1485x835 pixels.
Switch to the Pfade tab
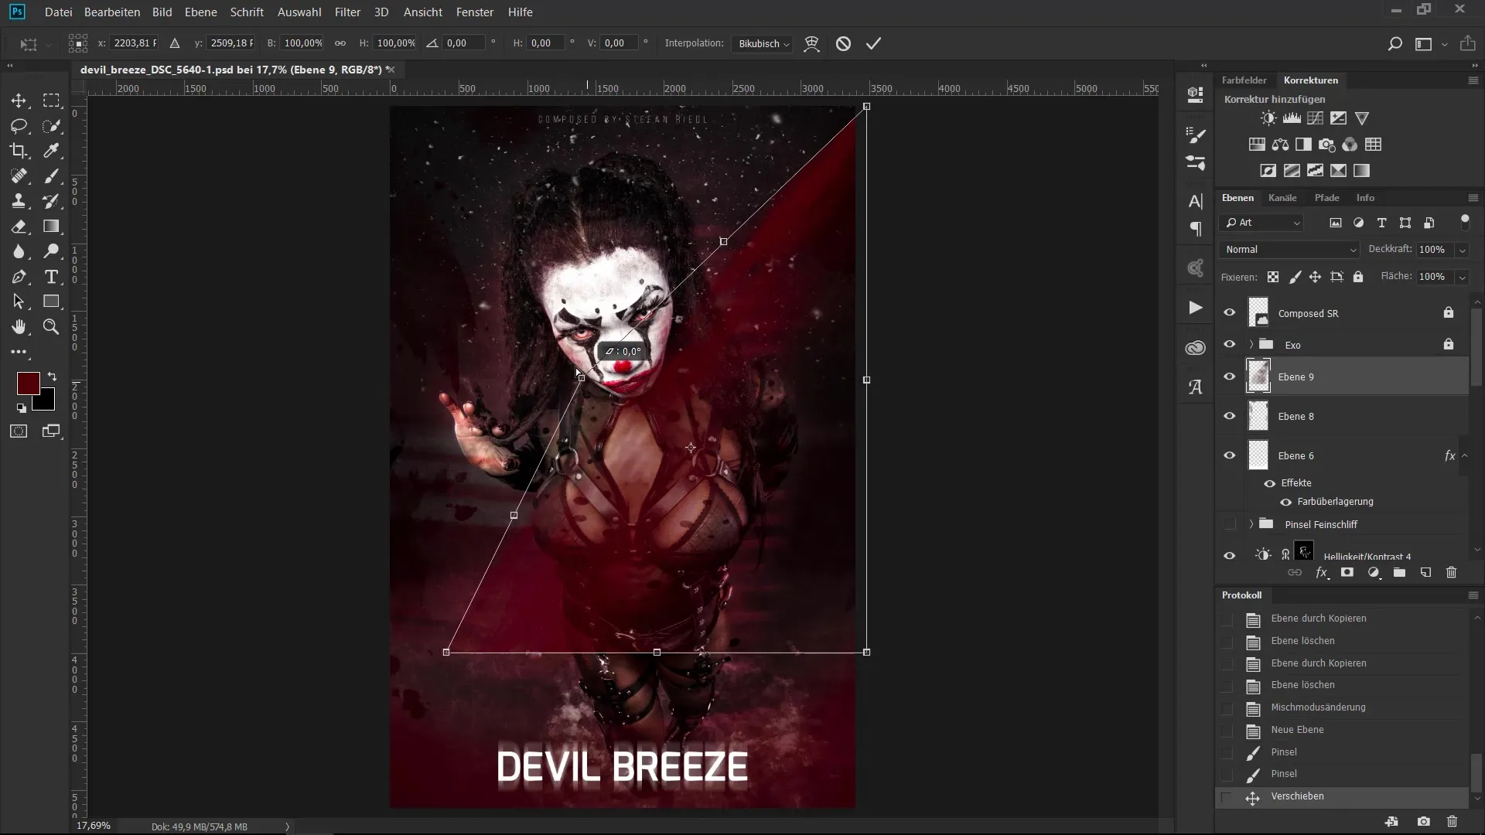[x=1327, y=198]
